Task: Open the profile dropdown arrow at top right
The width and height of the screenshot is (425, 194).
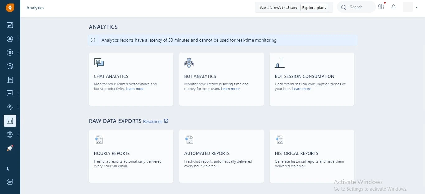Action: 417,7
